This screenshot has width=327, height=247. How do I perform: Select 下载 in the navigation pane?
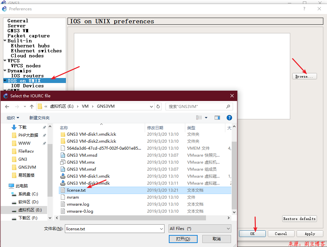(22, 127)
